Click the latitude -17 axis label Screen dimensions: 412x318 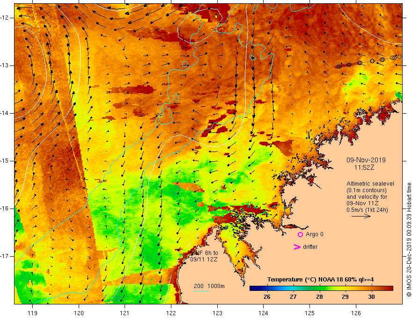coord(5,256)
